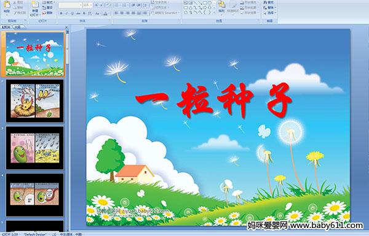Close the slide thumbnails pane
Viewport: 369px width, 236px height.
pos(66,27)
